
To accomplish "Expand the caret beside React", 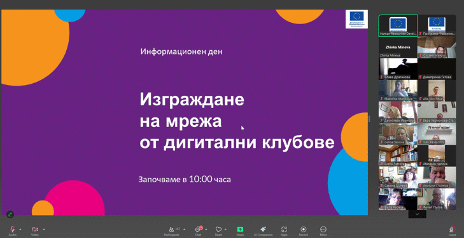I will click(x=225, y=229).
